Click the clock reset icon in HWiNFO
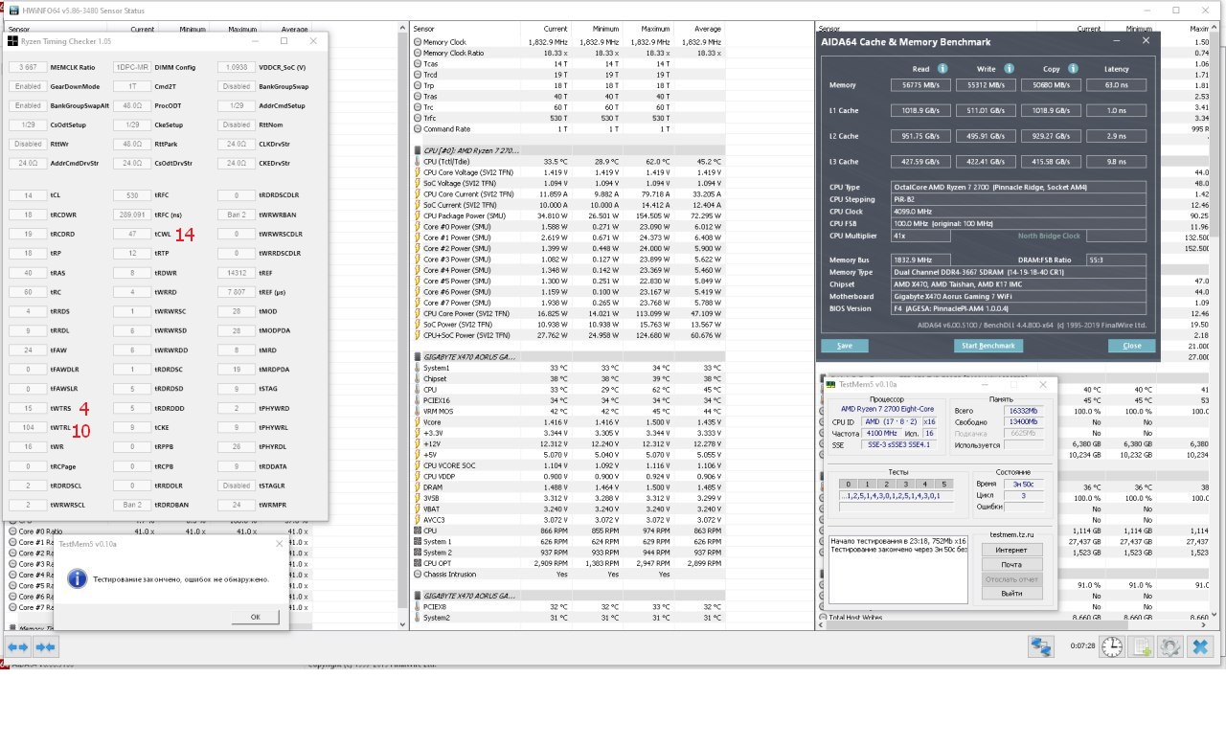This screenshot has width=1226, height=746. [1112, 647]
